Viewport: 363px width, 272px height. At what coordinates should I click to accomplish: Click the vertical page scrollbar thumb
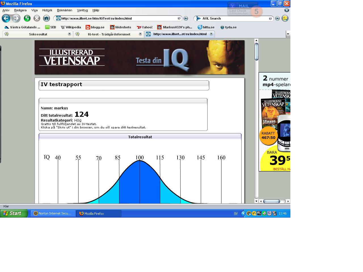tap(256, 52)
